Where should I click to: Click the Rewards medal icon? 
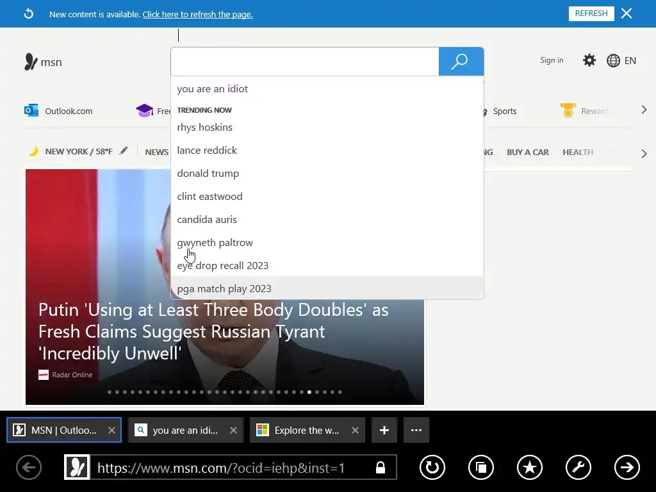click(x=568, y=110)
